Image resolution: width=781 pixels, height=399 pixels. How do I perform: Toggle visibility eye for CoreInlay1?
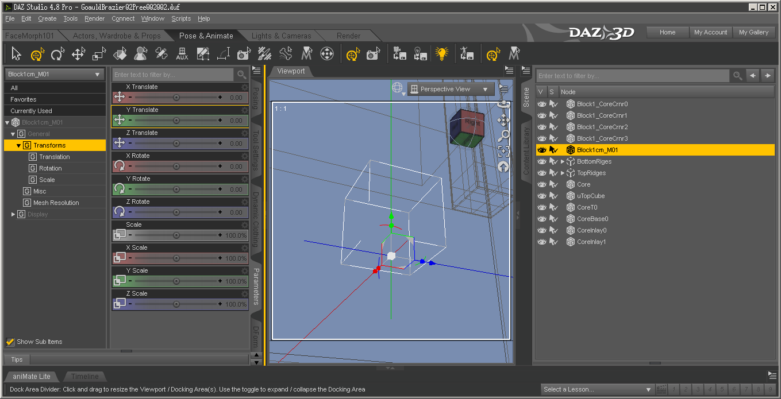coord(541,242)
